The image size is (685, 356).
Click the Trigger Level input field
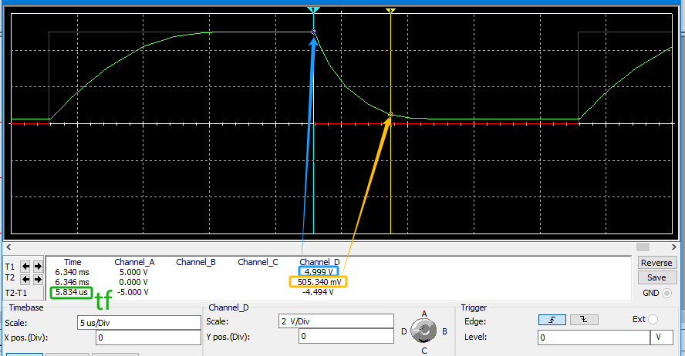coord(594,338)
